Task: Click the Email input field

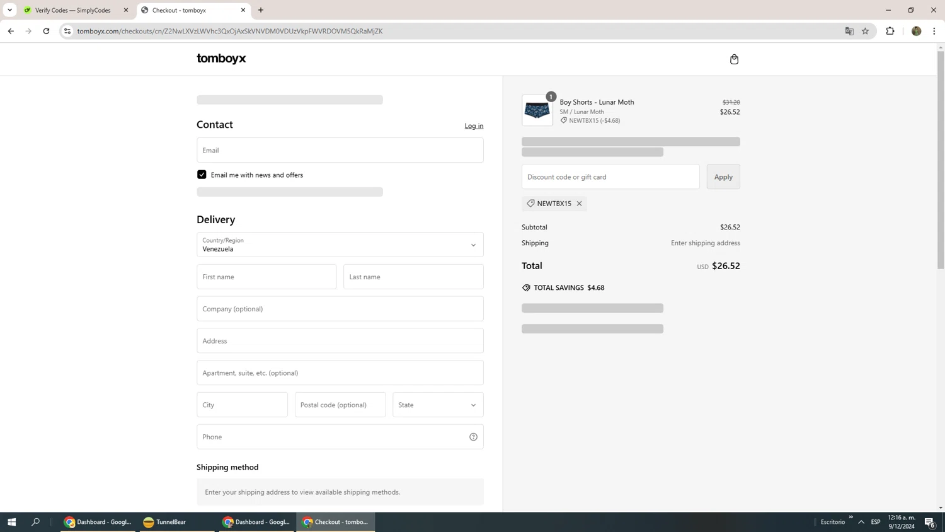Action: pyautogui.click(x=340, y=150)
